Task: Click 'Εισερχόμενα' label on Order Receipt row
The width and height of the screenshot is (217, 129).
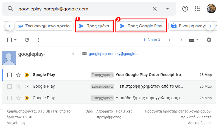Action: pos(102,75)
